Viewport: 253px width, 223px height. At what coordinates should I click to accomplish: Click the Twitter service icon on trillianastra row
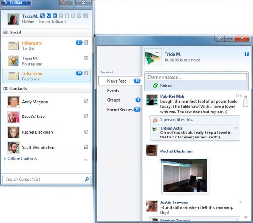tap(87, 43)
